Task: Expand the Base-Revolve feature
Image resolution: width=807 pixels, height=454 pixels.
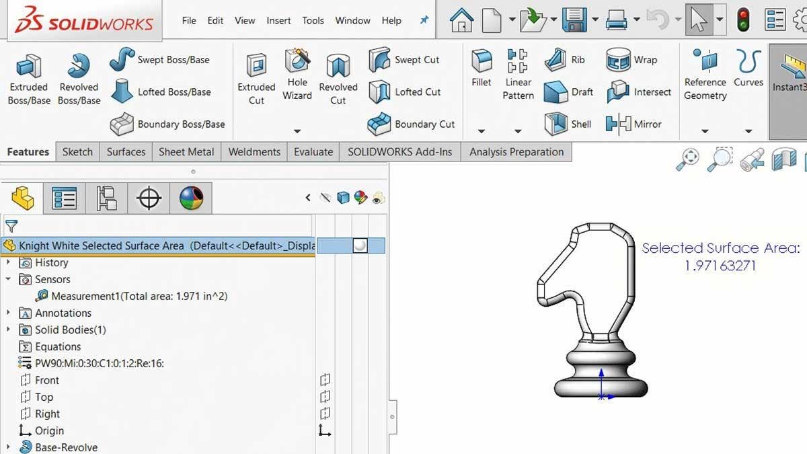Action: (x=8, y=447)
